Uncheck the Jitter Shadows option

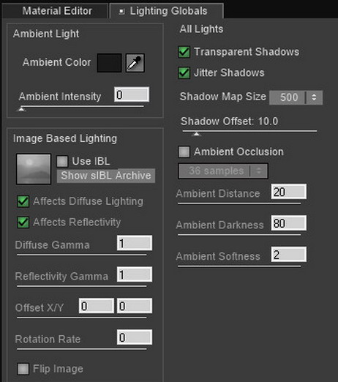pyautogui.click(x=184, y=72)
